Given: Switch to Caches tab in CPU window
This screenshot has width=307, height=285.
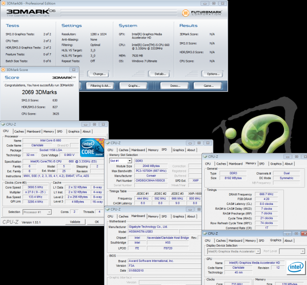Looking at the screenshot, I should point(19,131).
